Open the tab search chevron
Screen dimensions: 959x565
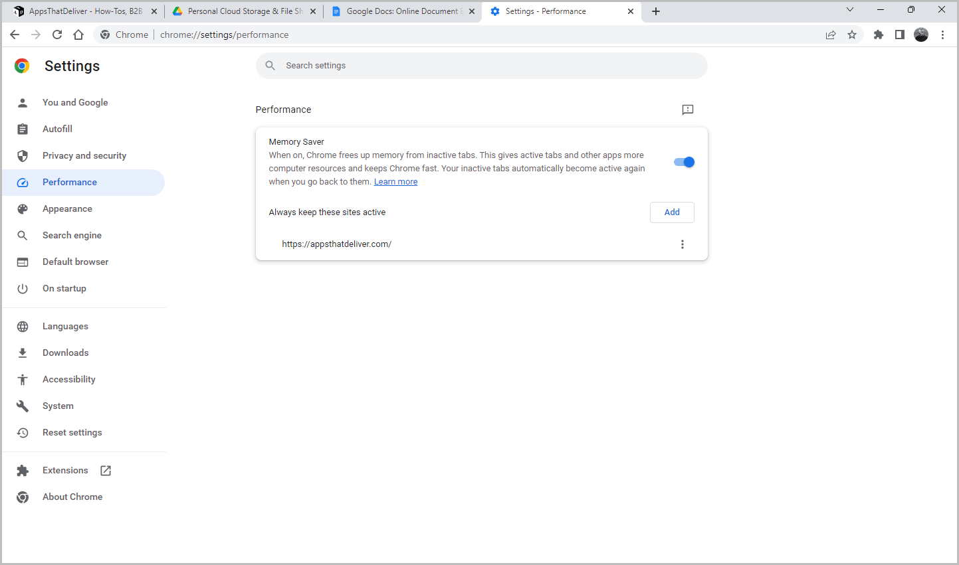point(849,11)
